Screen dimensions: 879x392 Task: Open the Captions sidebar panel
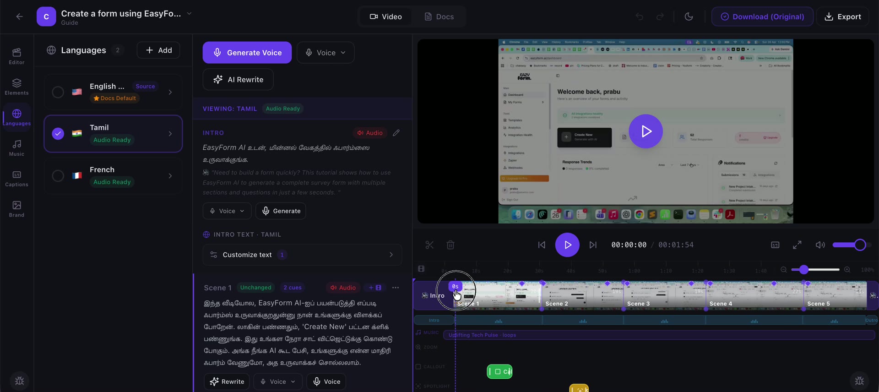pos(16,179)
